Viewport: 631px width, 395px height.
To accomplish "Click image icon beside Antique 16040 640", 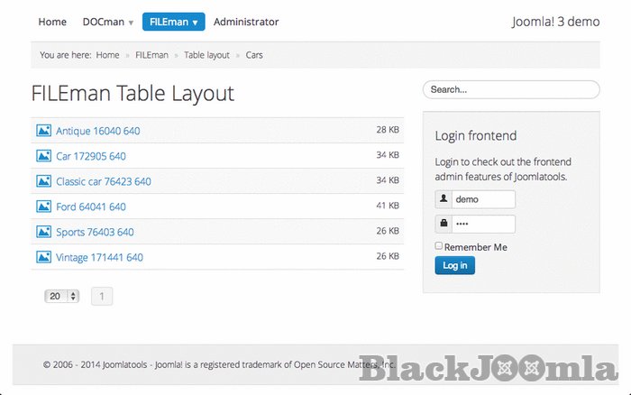I will [x=43, y=131].
